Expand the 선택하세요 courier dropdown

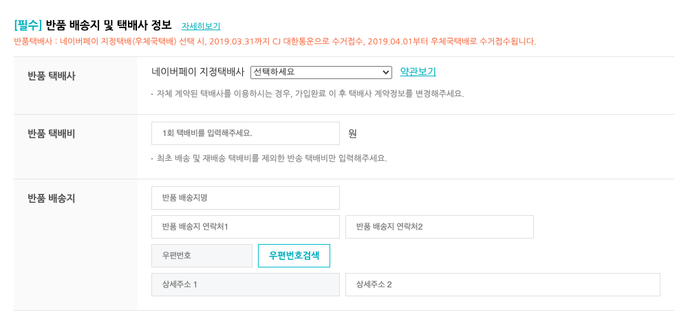(321, 72)
